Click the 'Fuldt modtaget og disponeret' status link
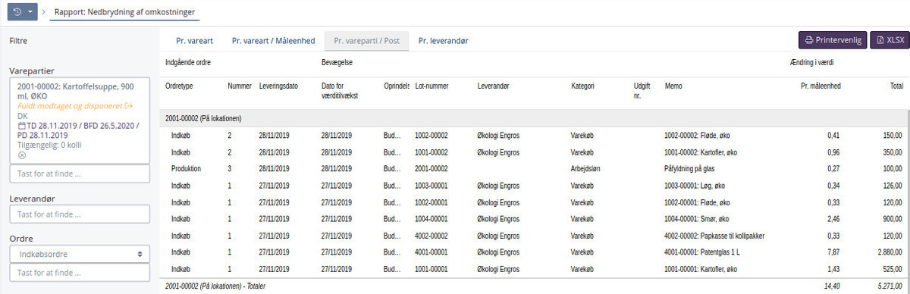 tap(70, 106)
